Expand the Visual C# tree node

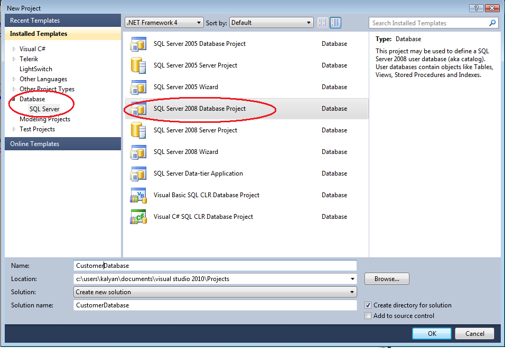pyautogui.click(x=14, y=49)
